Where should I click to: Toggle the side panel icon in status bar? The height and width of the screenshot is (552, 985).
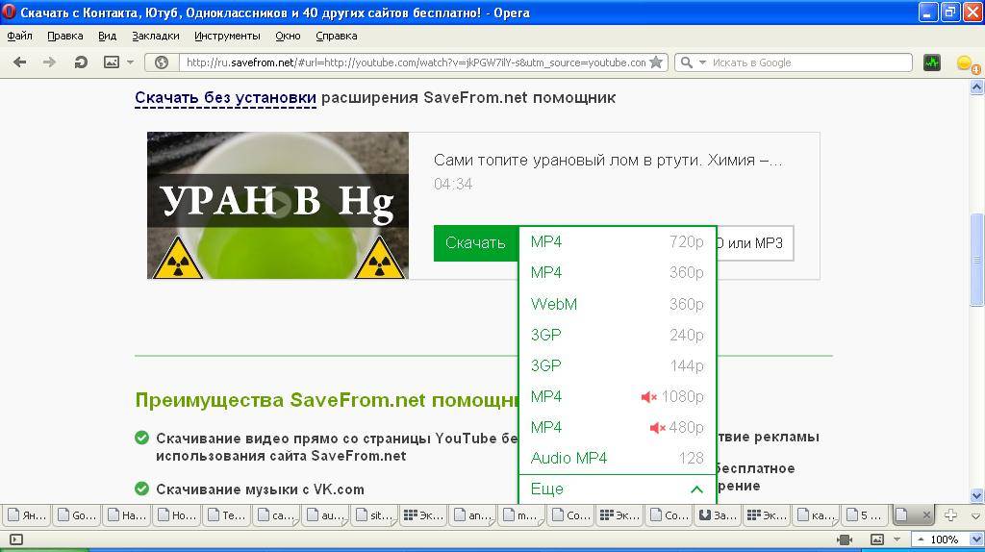tap(16, 539)
